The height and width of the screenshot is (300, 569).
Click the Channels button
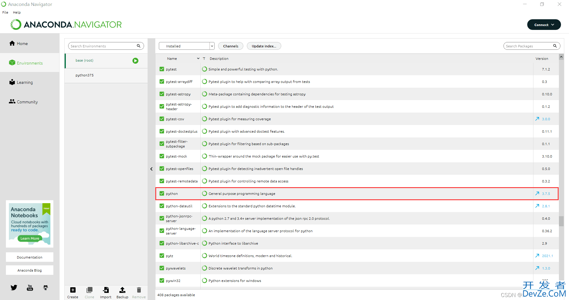point(231,46)
